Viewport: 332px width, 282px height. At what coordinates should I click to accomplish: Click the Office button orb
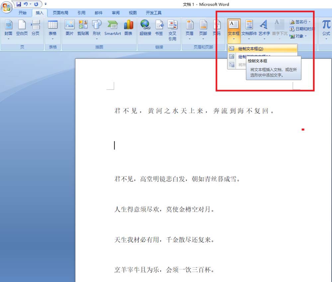(x=6, y=7)
